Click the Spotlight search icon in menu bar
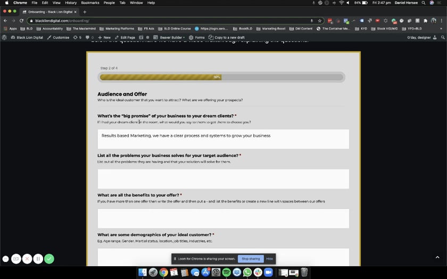 click(424, 3)
